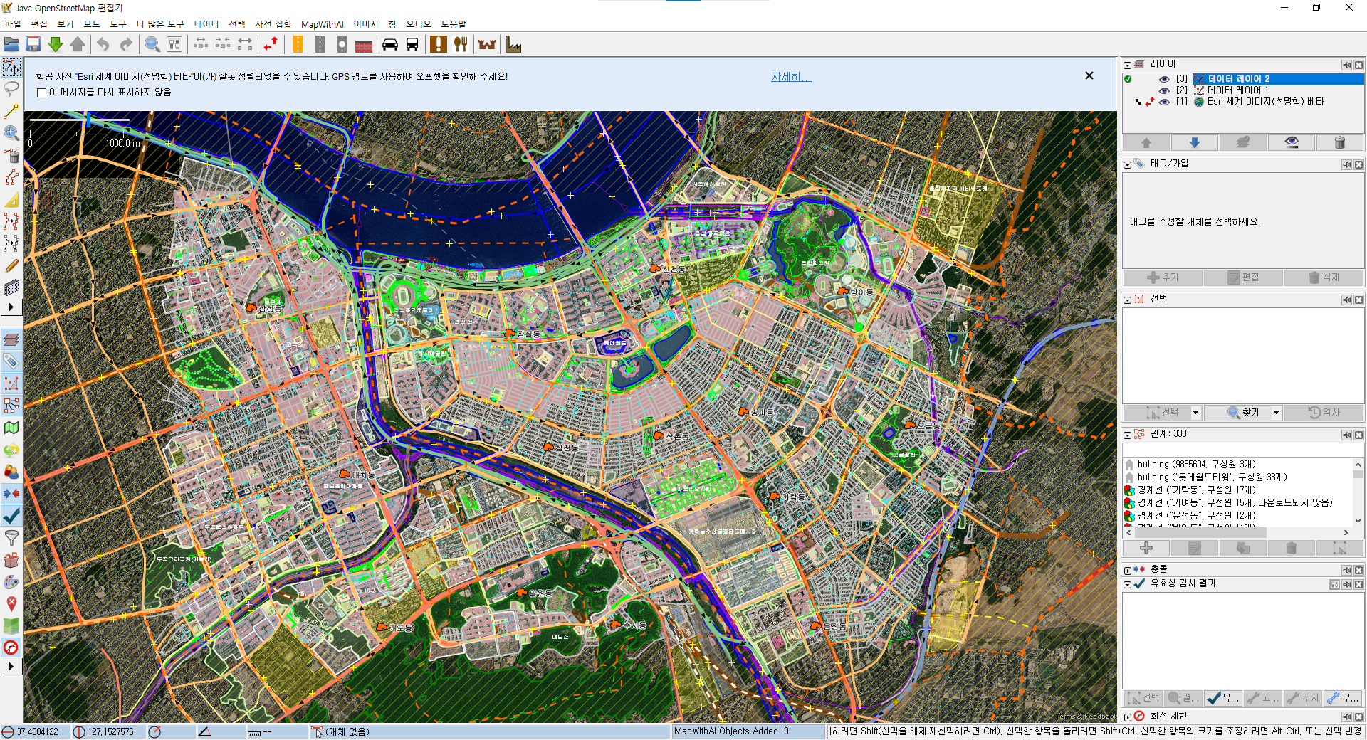Close the 레이어 panel with its X
Viewport: 1367px width, 740px height.
tap(1358, 65)
